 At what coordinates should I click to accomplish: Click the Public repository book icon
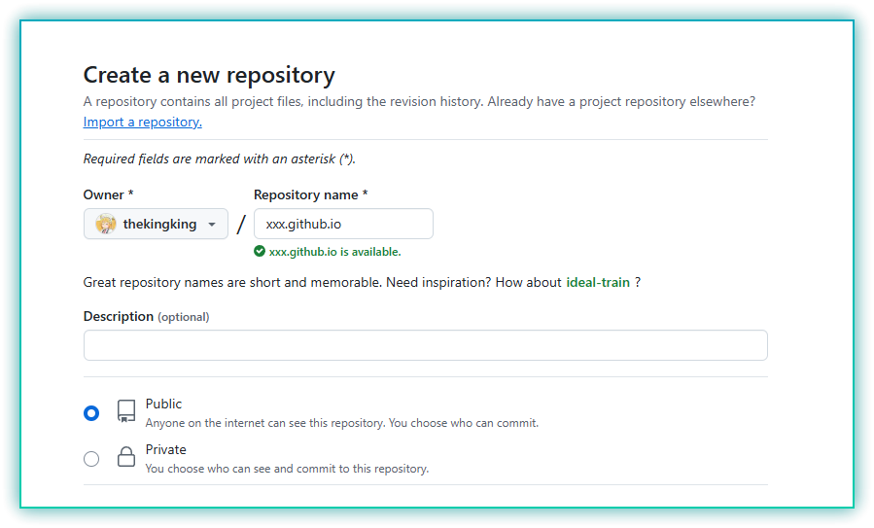126,411
